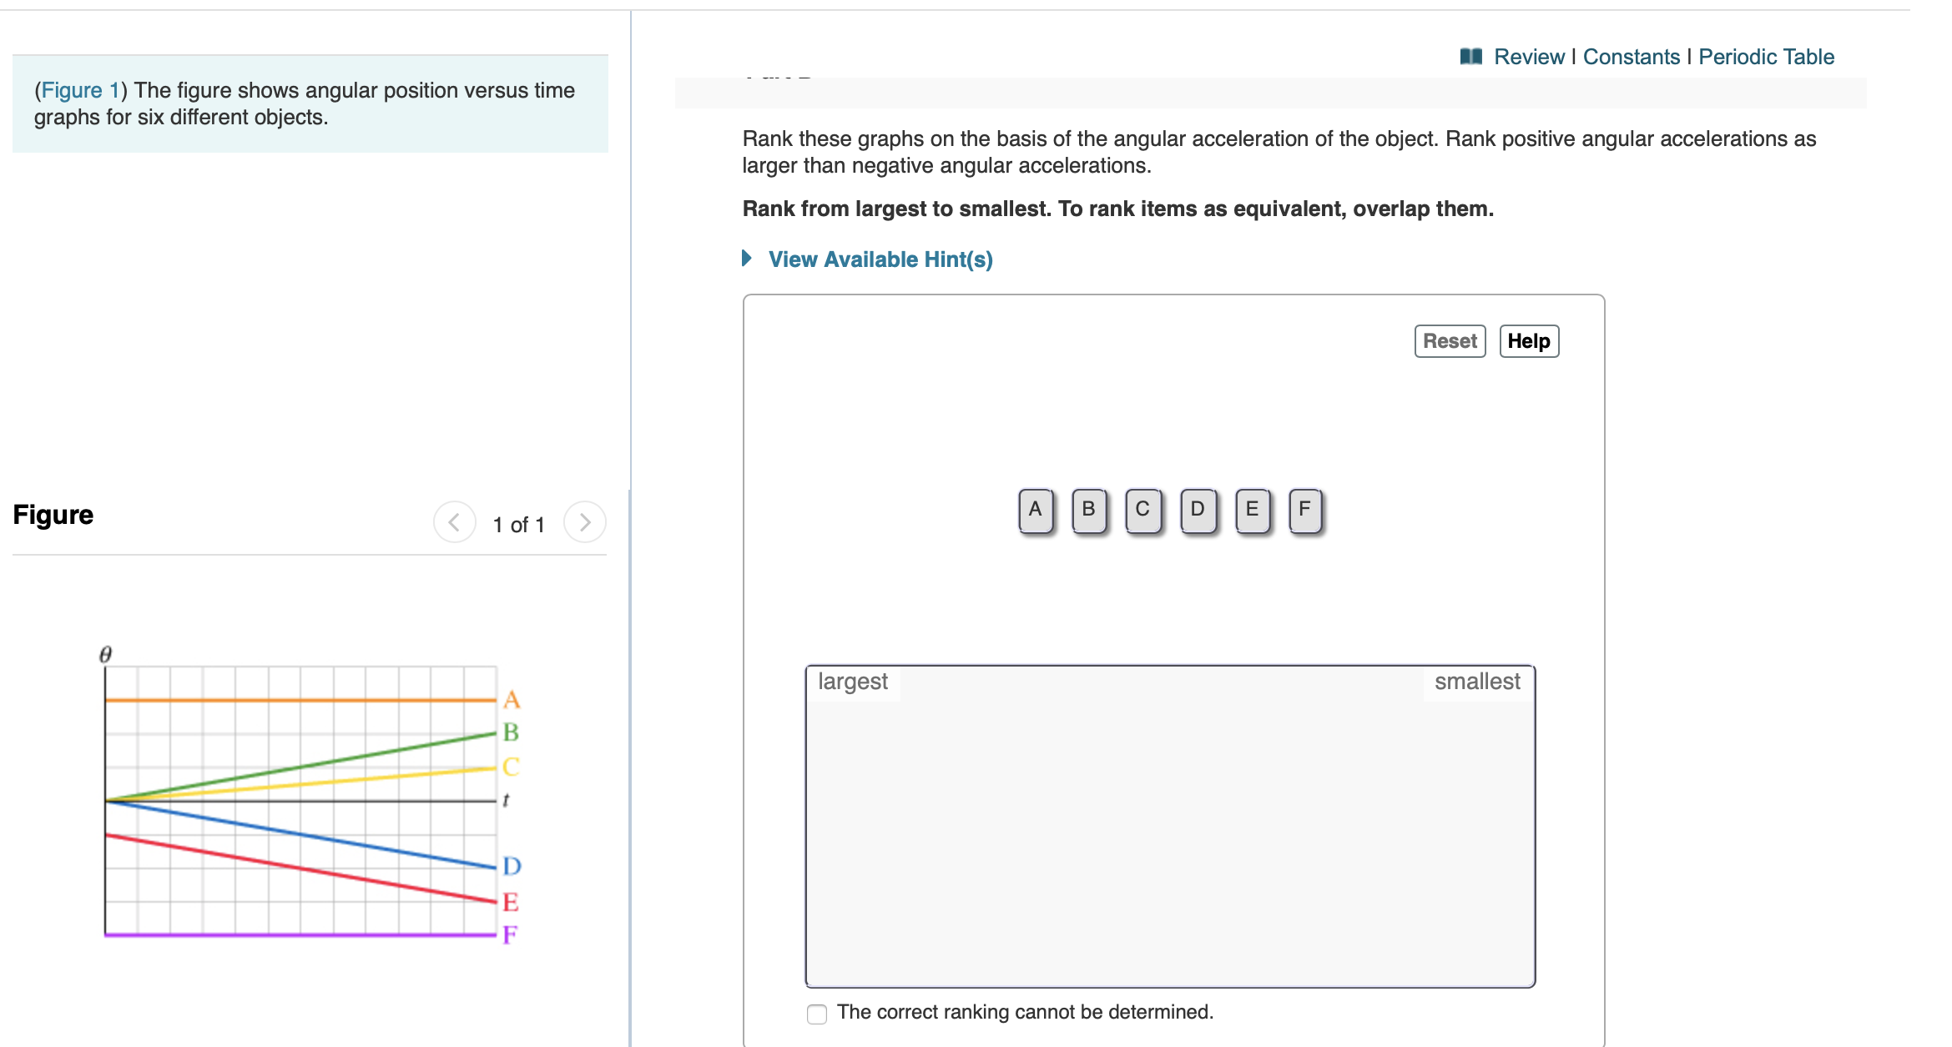Go to next figure arrow
The image size is (1952, 1047).
[x=585, y=523]
